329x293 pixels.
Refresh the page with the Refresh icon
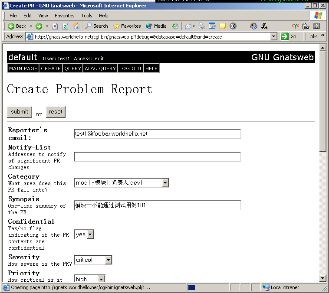coord(65,26)
